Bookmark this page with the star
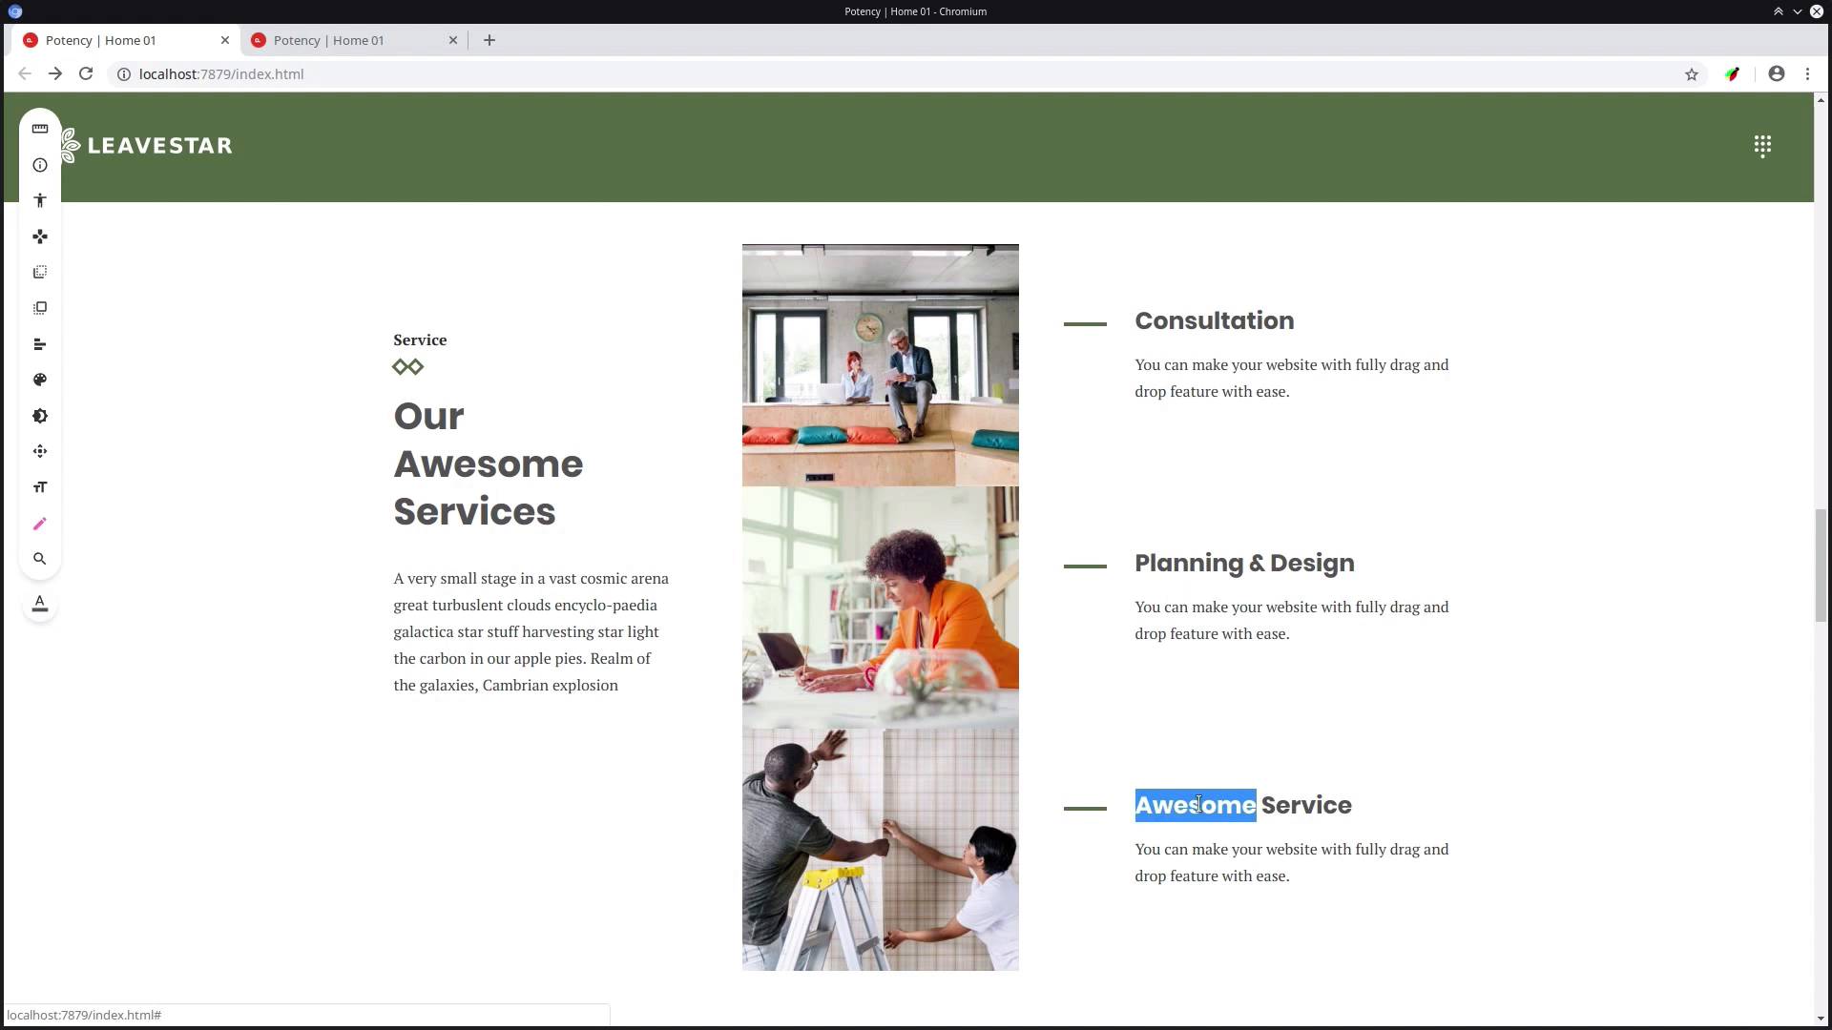Viewport: 1832px width, 1030px height. point(1692,73)
